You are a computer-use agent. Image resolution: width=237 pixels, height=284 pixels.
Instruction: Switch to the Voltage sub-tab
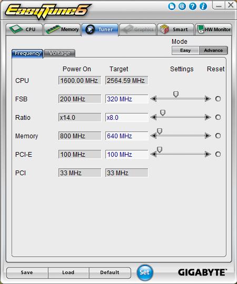[60, 53]
